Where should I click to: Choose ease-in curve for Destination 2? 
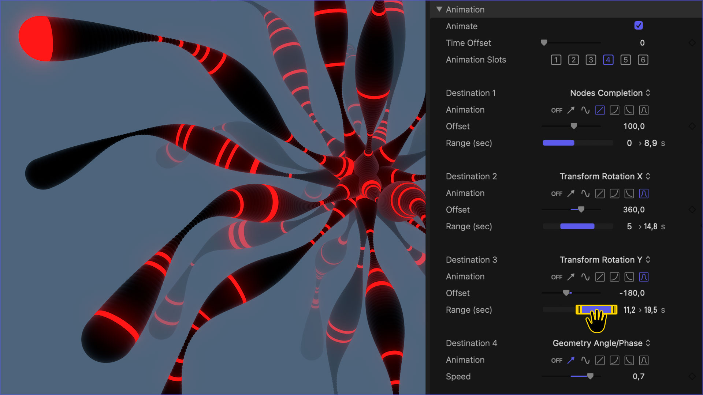[x=614, y=193]
